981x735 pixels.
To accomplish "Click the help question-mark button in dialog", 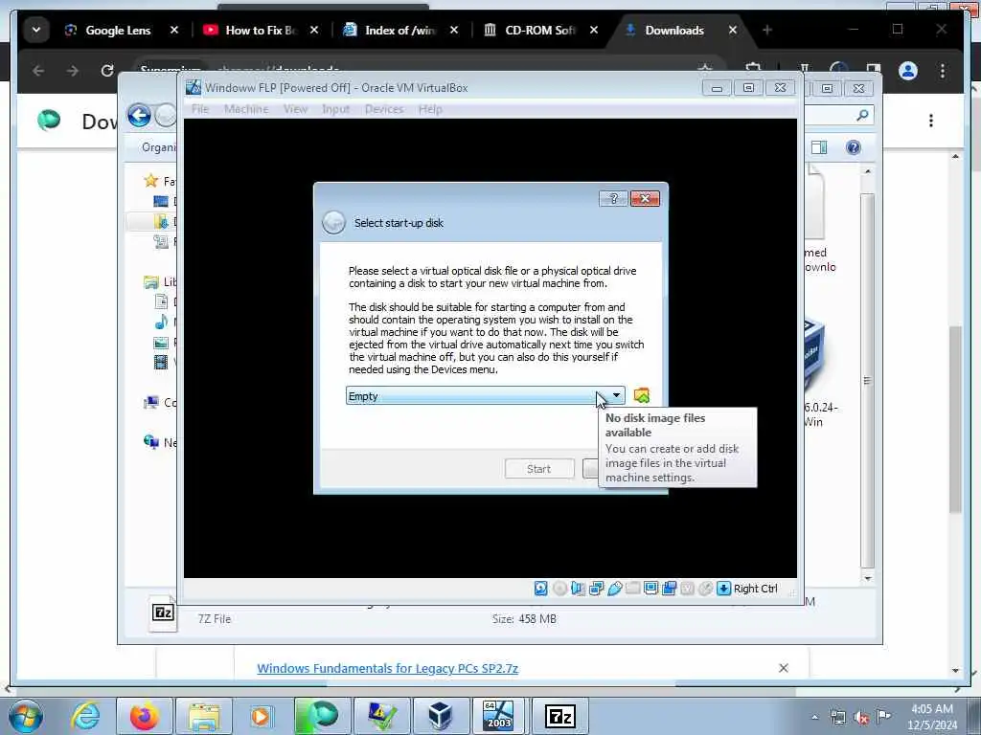I will pyautogui.click(x=613, y=199).
